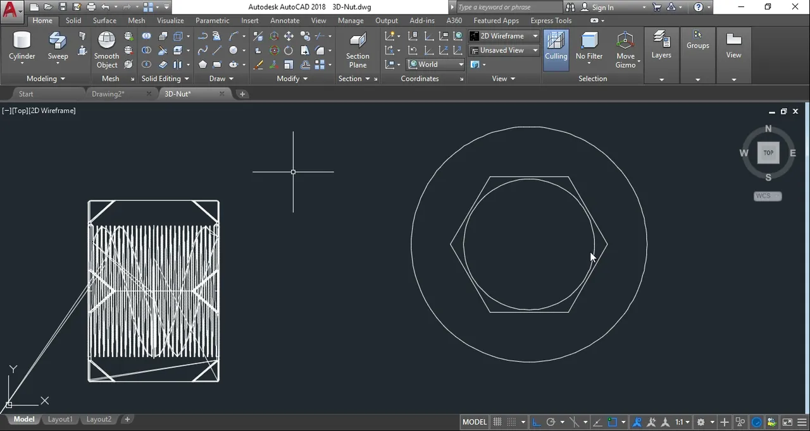Click the solid Intersect icon
This screenshot has height=431, width=810.
click(146, 64)
